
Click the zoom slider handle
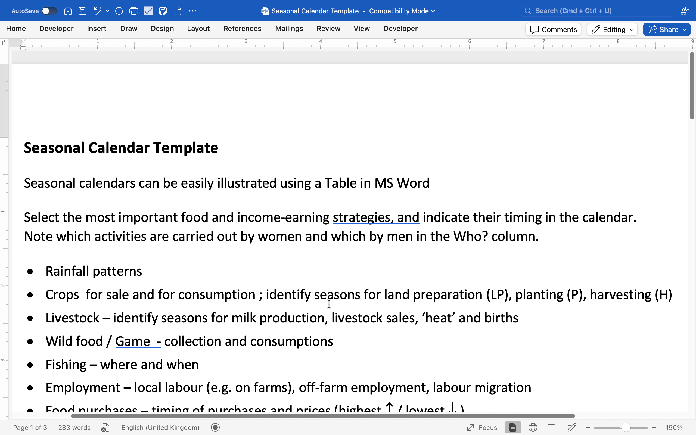(626, 427)
